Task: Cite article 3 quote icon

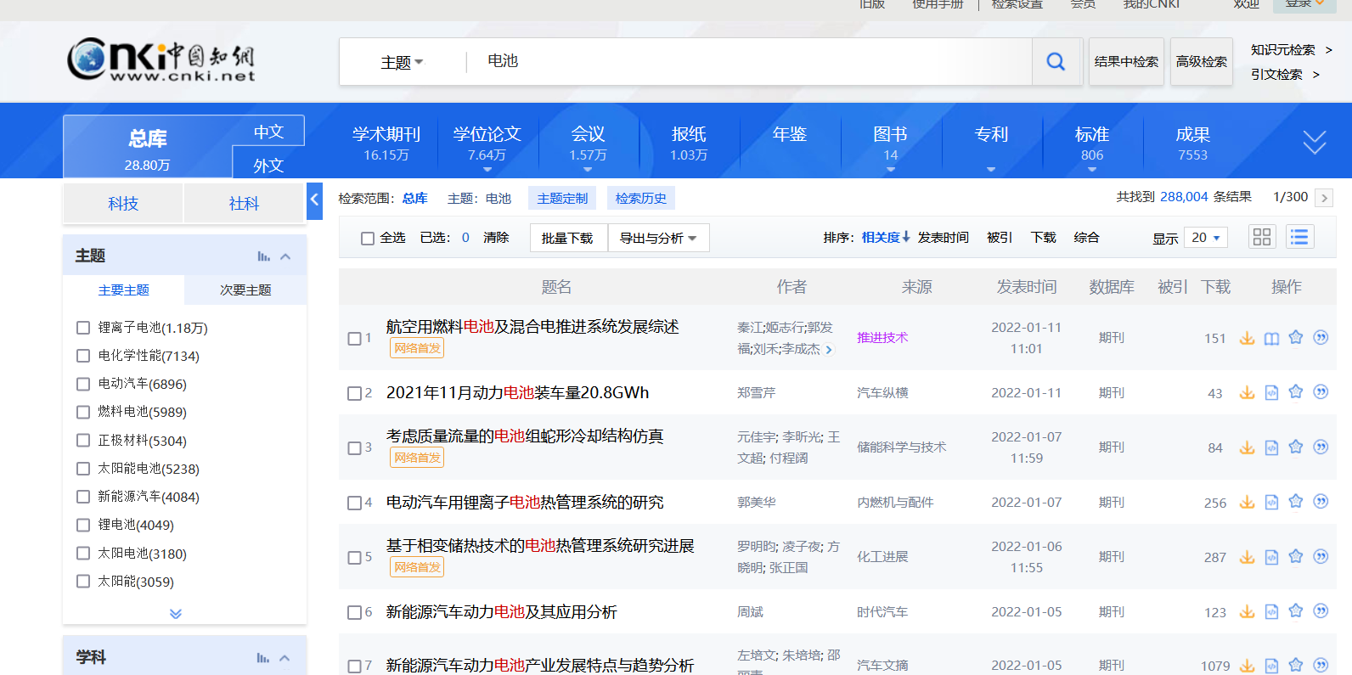Action: pyautogui.click(x=1321, y=447)
